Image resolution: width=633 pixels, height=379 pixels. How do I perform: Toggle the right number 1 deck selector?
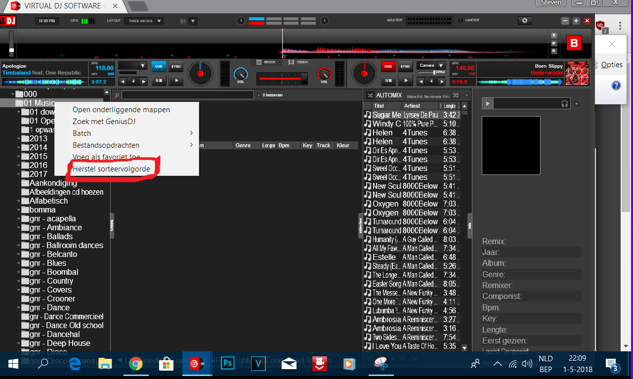[325, 21]
